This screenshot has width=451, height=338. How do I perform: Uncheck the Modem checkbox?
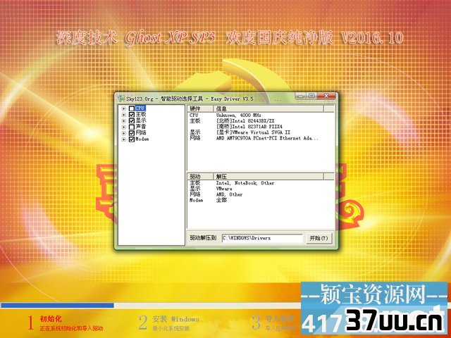coord(132,139)
